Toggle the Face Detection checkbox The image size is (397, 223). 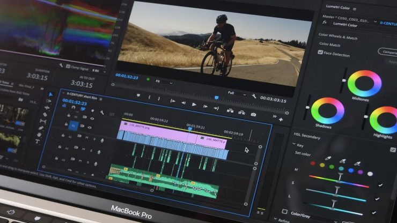coord(320,53)
